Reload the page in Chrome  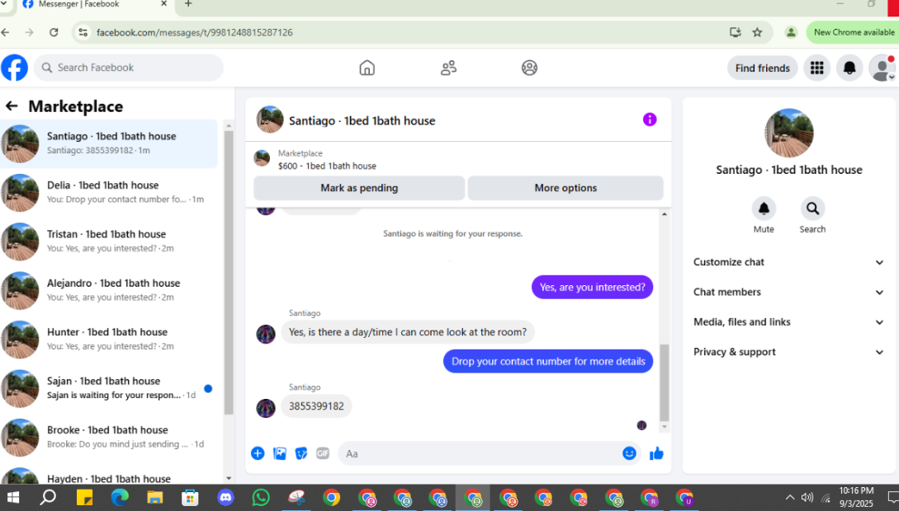click(54, 33)
